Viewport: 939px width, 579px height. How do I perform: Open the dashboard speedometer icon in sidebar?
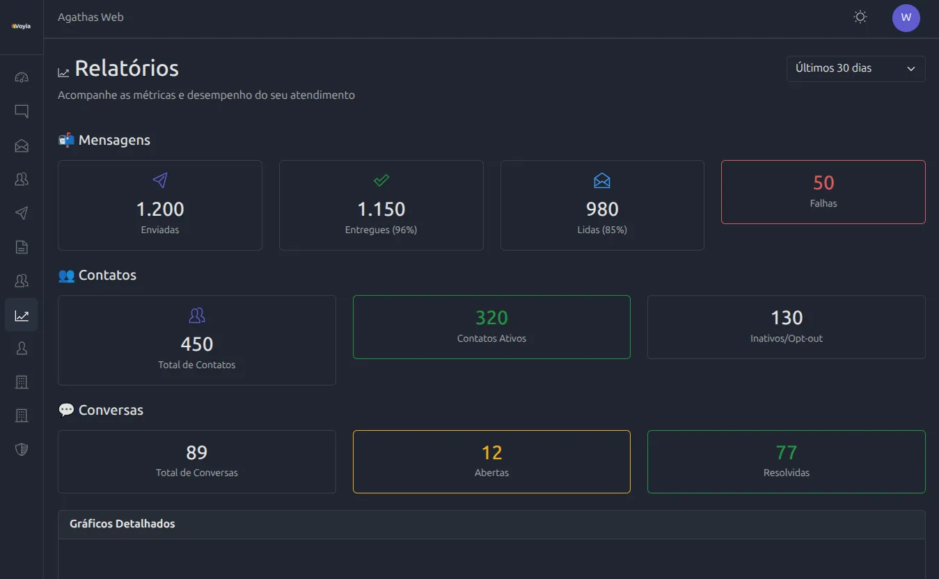[22, 77]
